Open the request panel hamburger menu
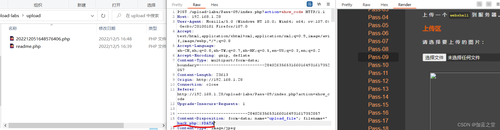500x130 pixels. [328, 4]
